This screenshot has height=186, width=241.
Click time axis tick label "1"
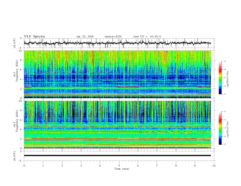point(43,166)
